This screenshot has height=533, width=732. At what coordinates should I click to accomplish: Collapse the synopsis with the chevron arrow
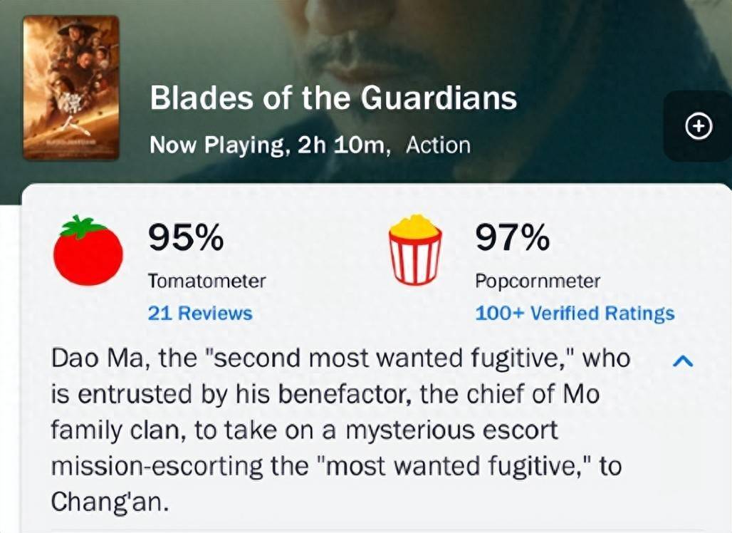click(x=682, y=362)
